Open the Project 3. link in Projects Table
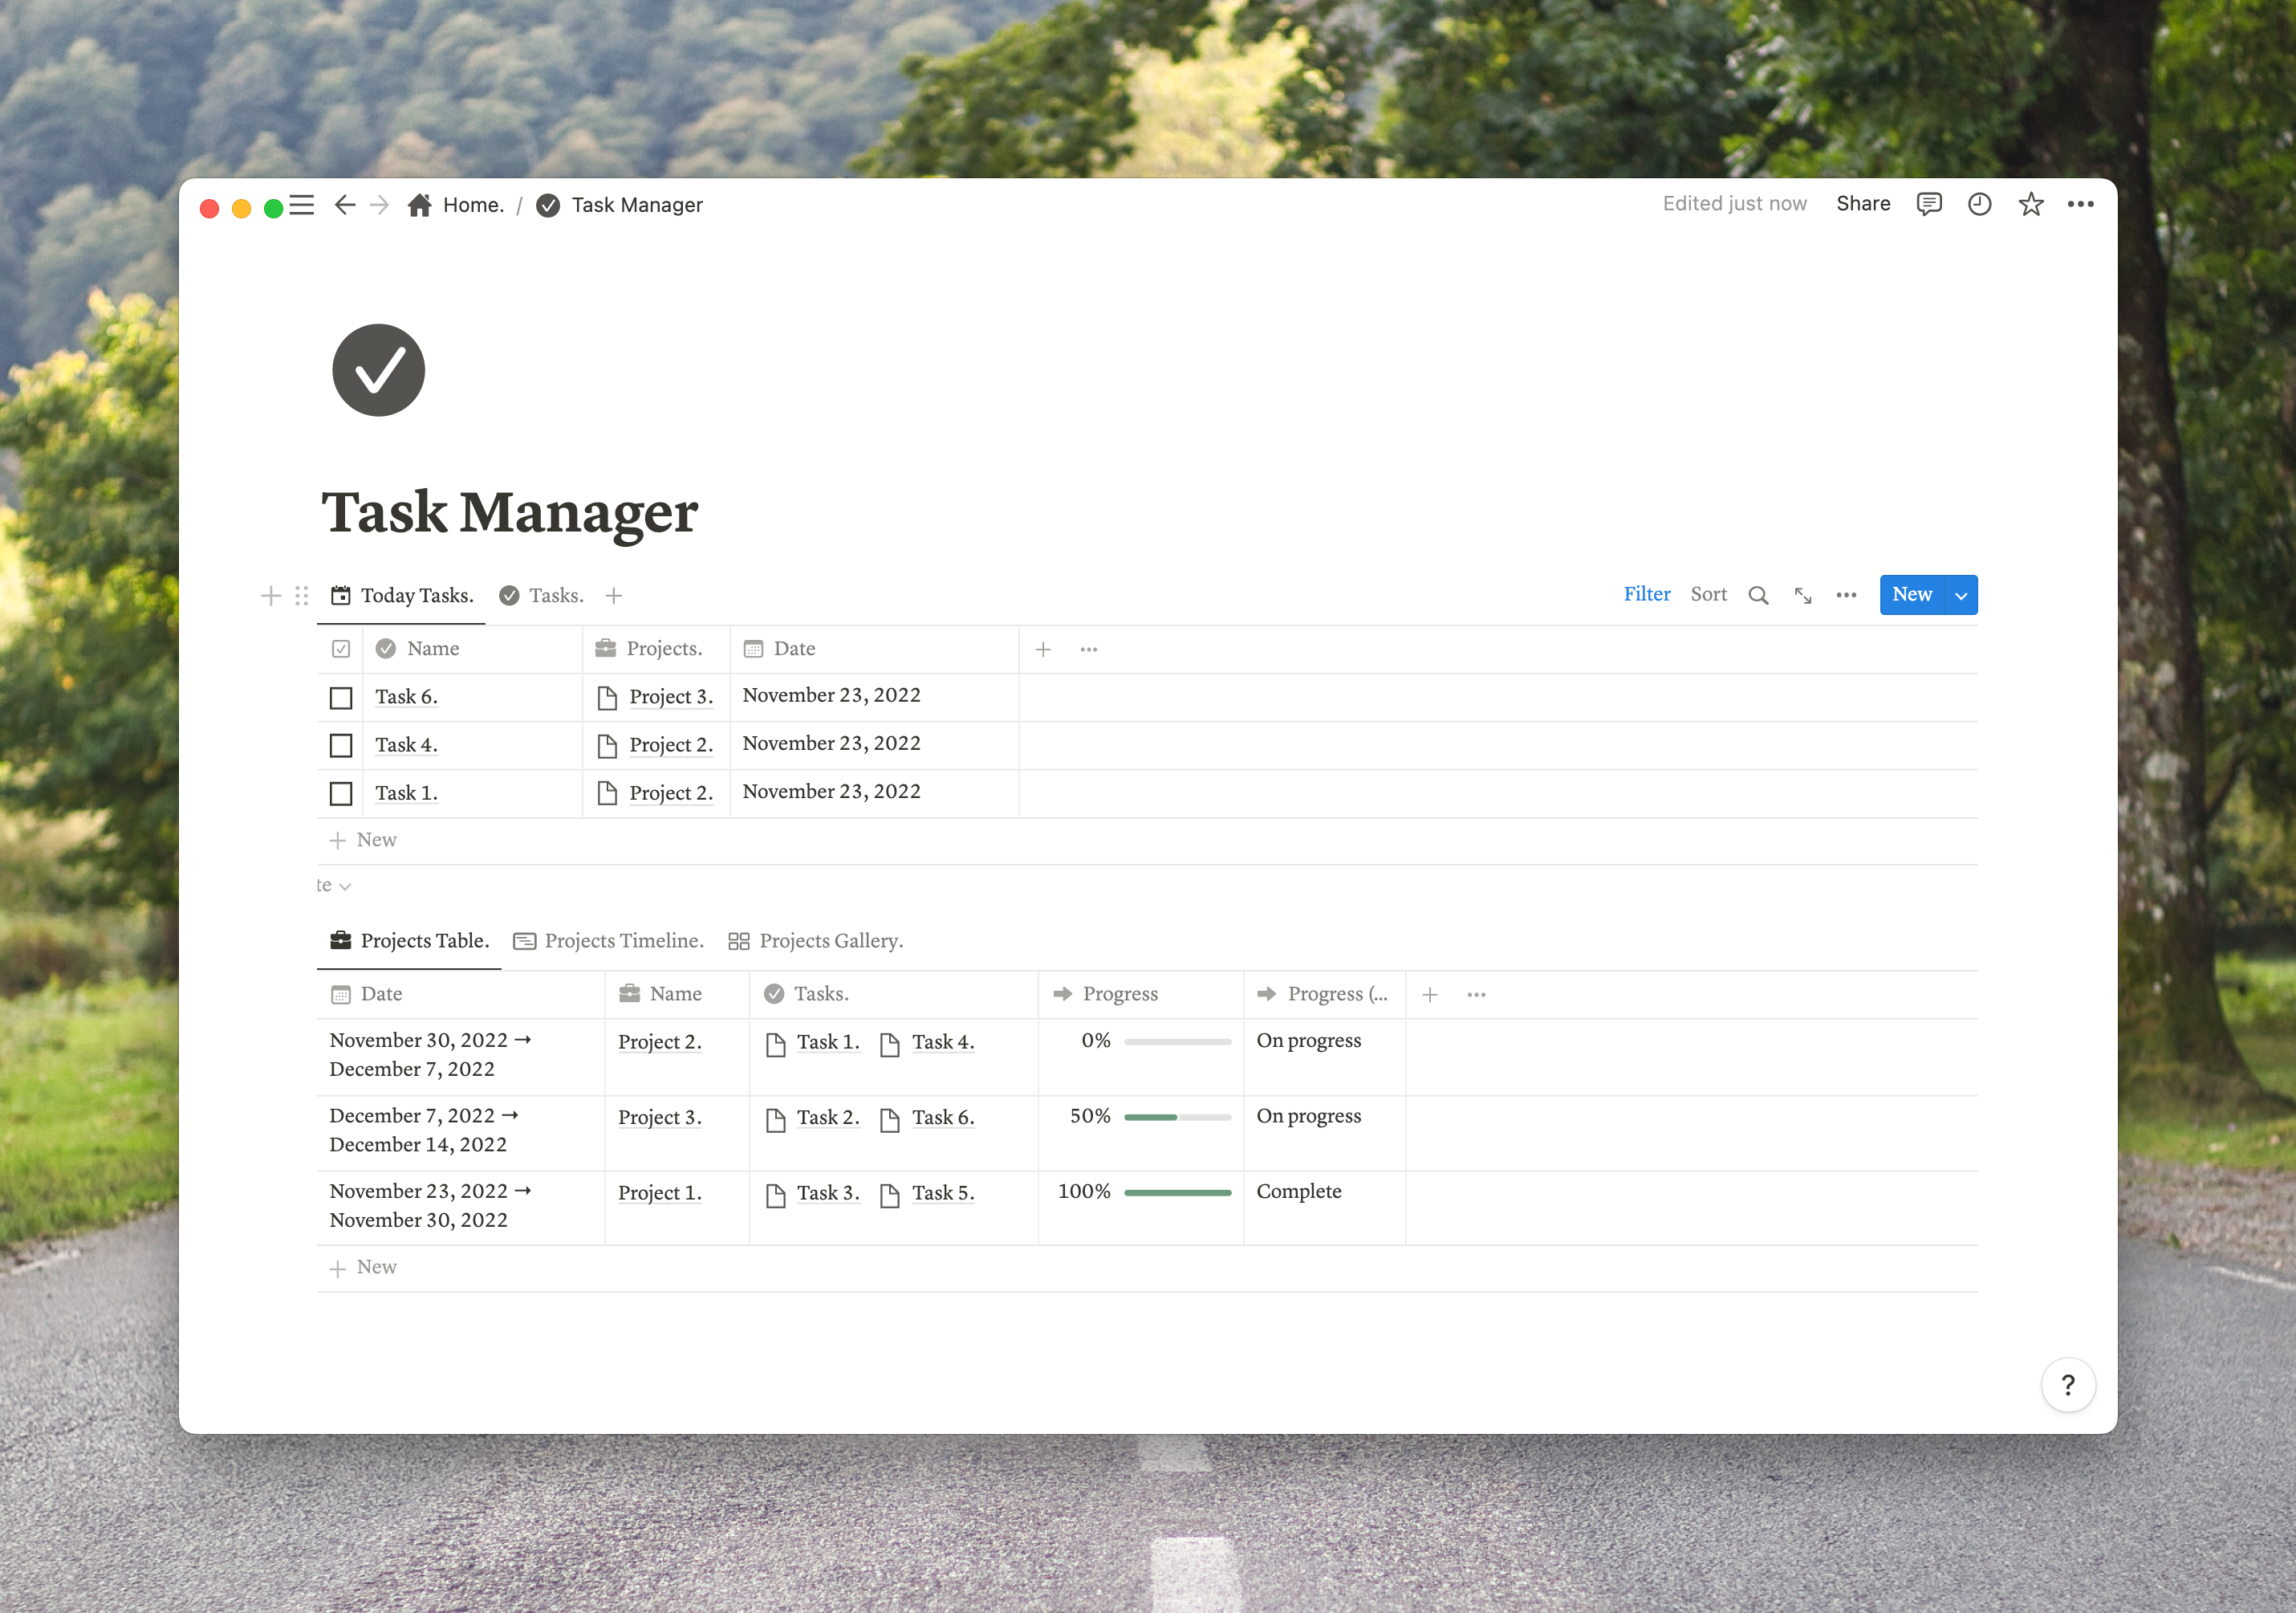2296x1613 pixels. [660, 1118]
